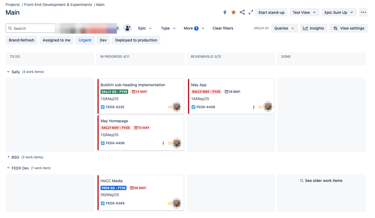The width and height of the screenshot is (375, 218).
Task: Click the medium priority icon on FEDX-4235
Action: (x=170, y=107)
